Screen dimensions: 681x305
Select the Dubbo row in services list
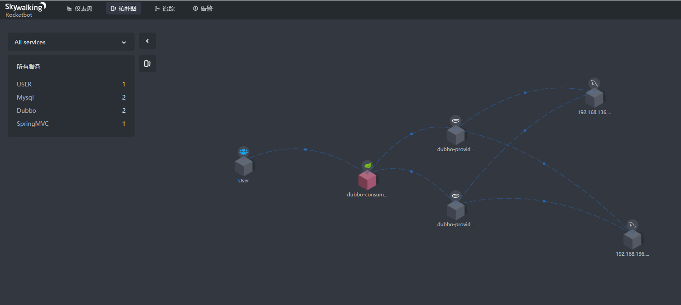[71, 110]
